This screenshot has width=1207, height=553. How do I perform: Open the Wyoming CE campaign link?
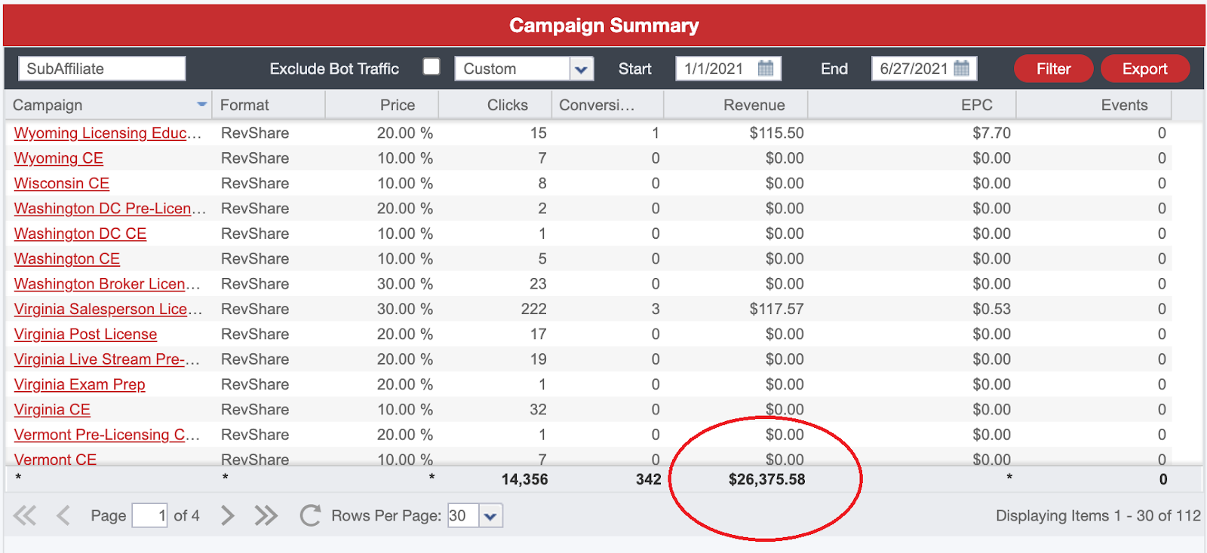[x=59, y=158]
